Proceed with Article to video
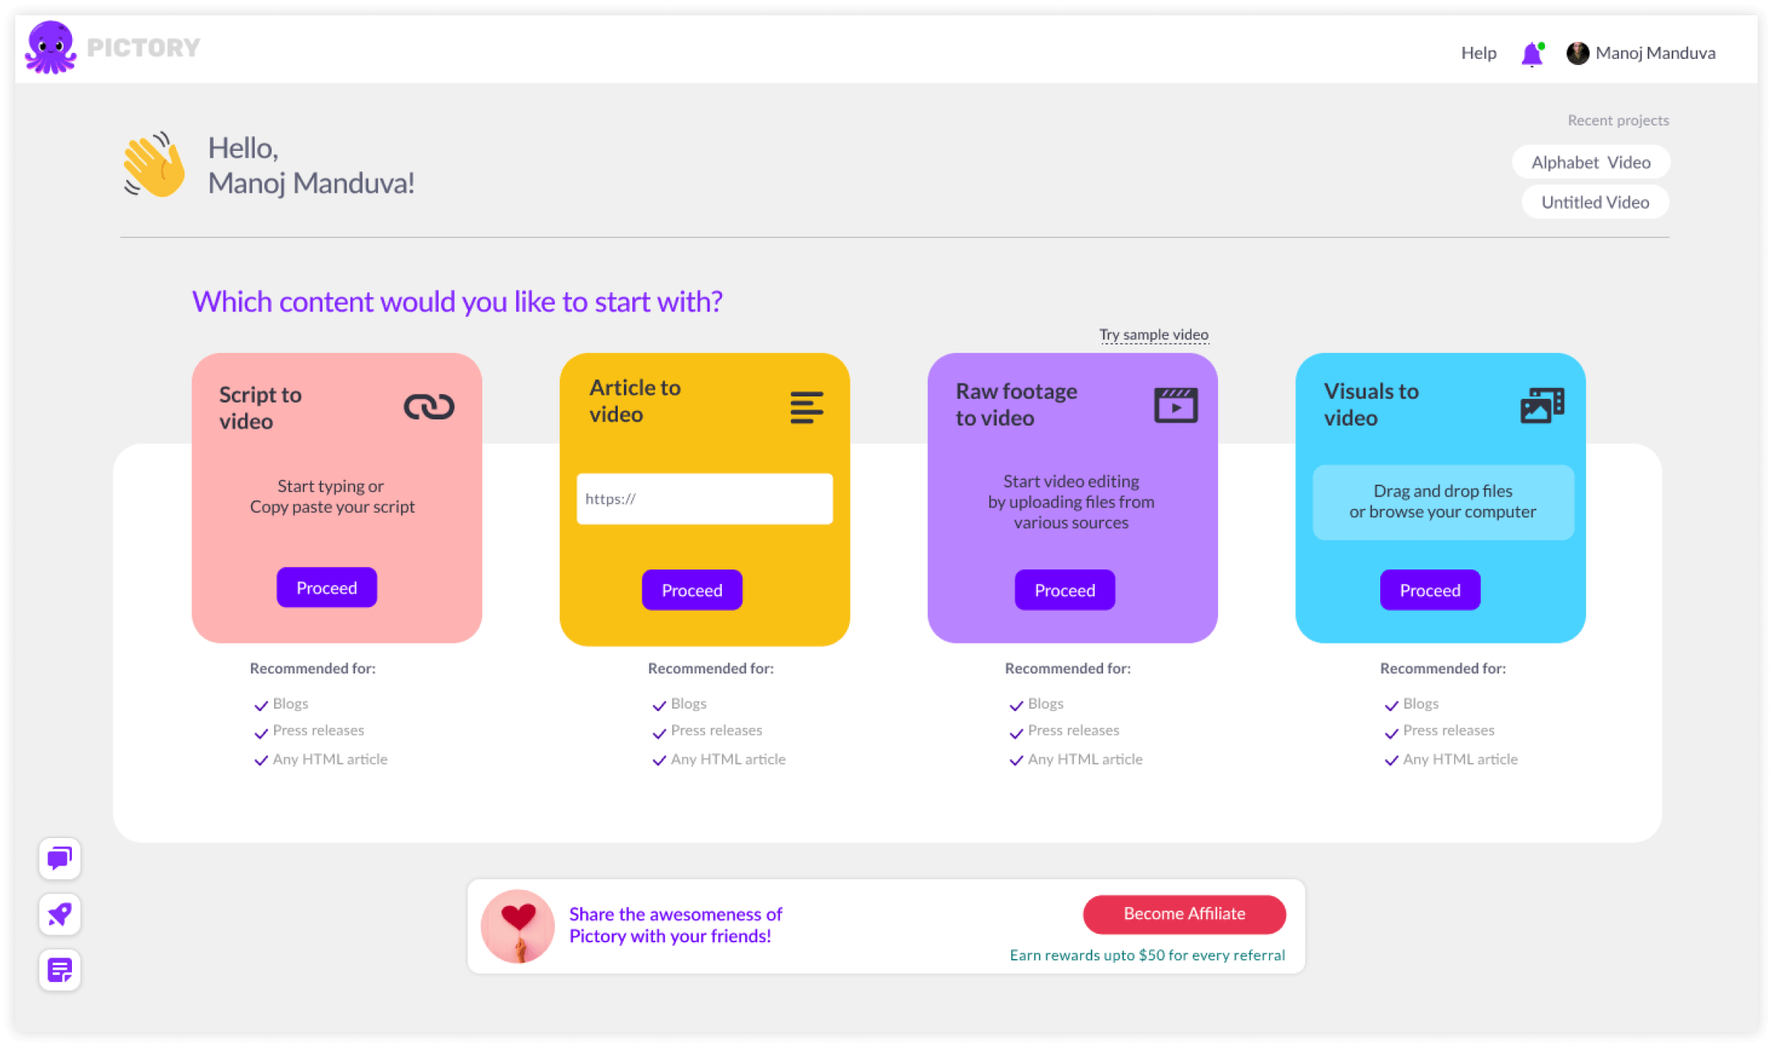Viewport: 1773px width, 1047px height. click(692, 590)
